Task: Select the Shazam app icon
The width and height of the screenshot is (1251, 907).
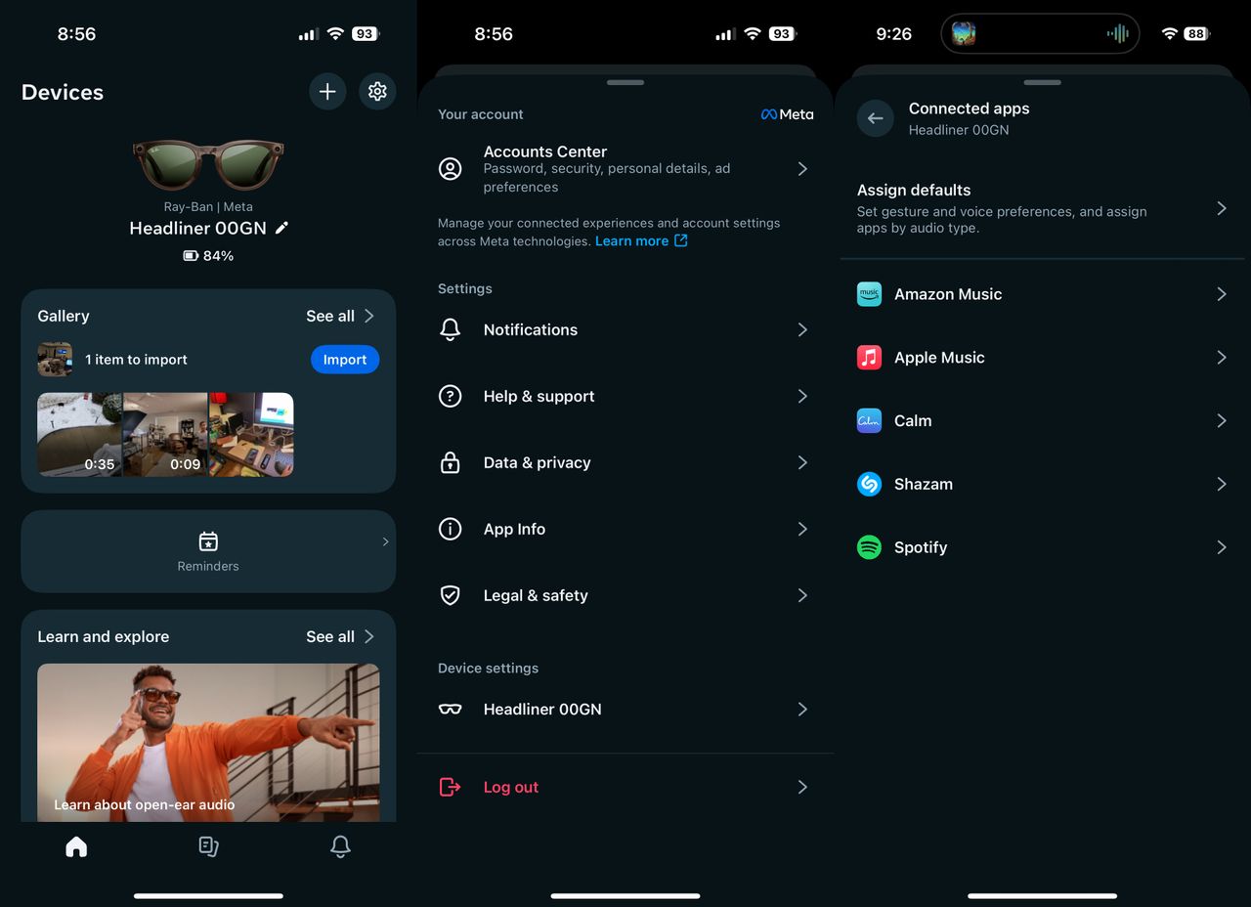Action: pyautogui.click(x=869, y=484)
